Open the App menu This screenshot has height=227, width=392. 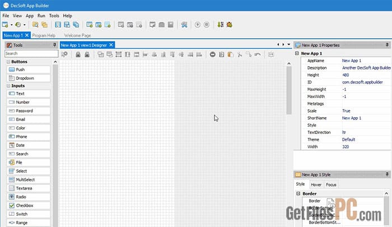click(30, 16)
